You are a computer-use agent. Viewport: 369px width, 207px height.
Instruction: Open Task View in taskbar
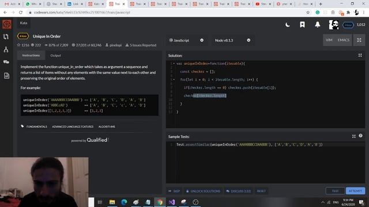[100, 202]
